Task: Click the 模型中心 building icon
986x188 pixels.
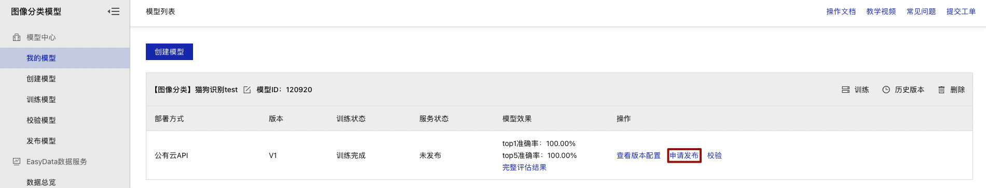Action: 17,37
